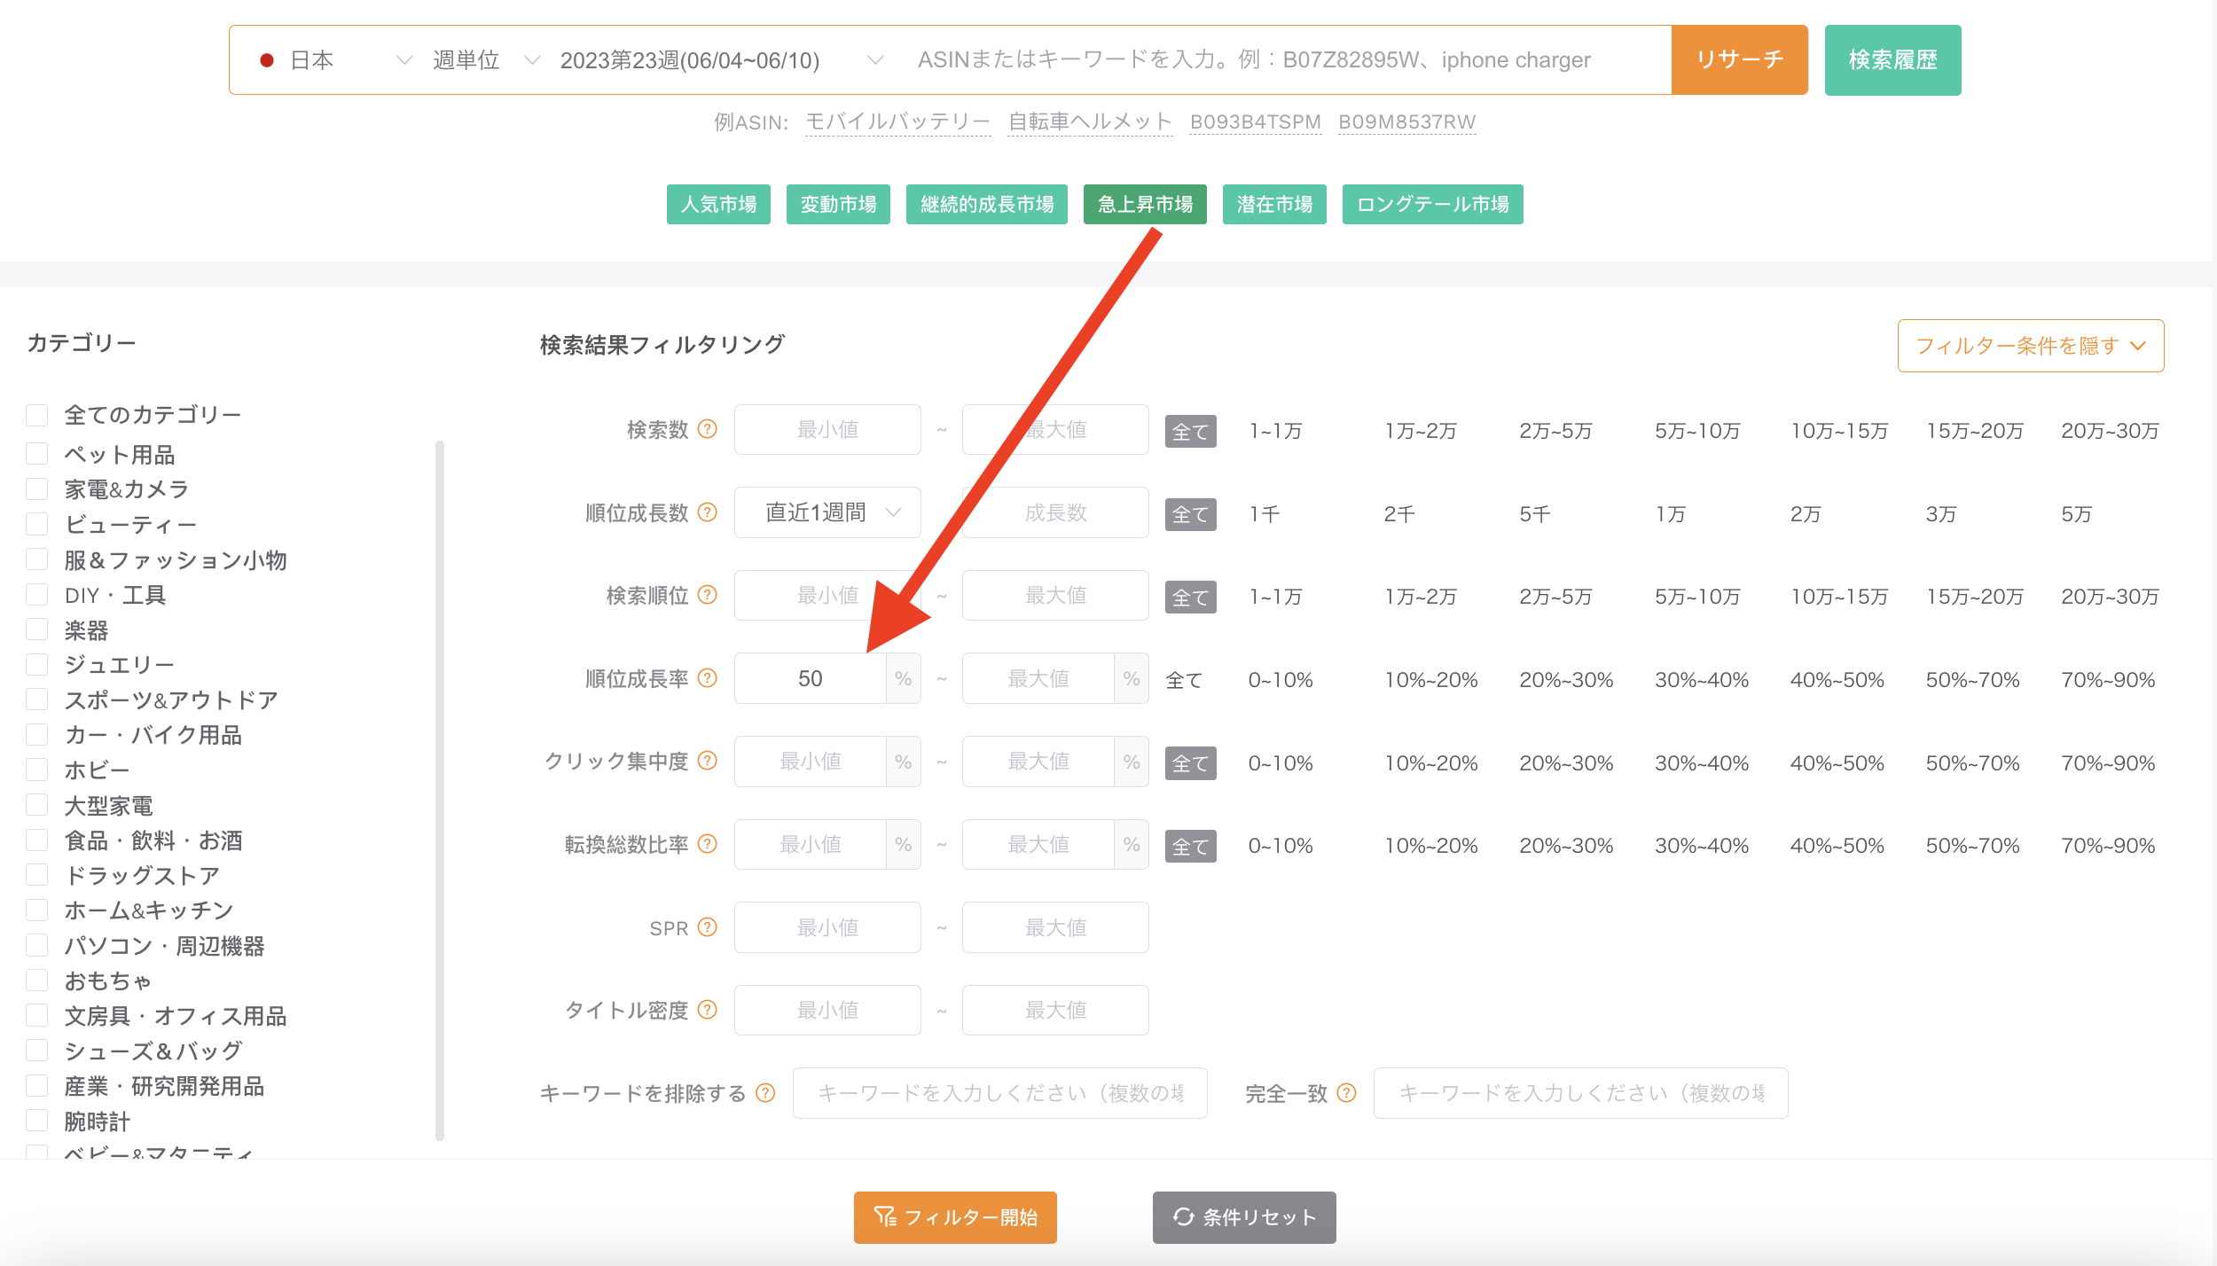Check the 家電&カメラ category
Viewport: 2217px width, 1266px height.
(x=37, y=489)
